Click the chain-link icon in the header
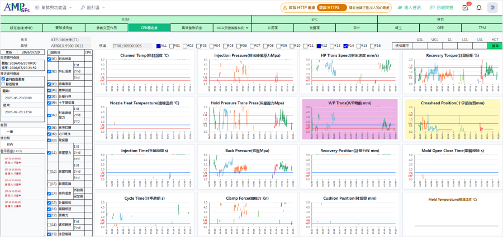The width and height of the screenshot is (503, 237). [x=400, y=8]
